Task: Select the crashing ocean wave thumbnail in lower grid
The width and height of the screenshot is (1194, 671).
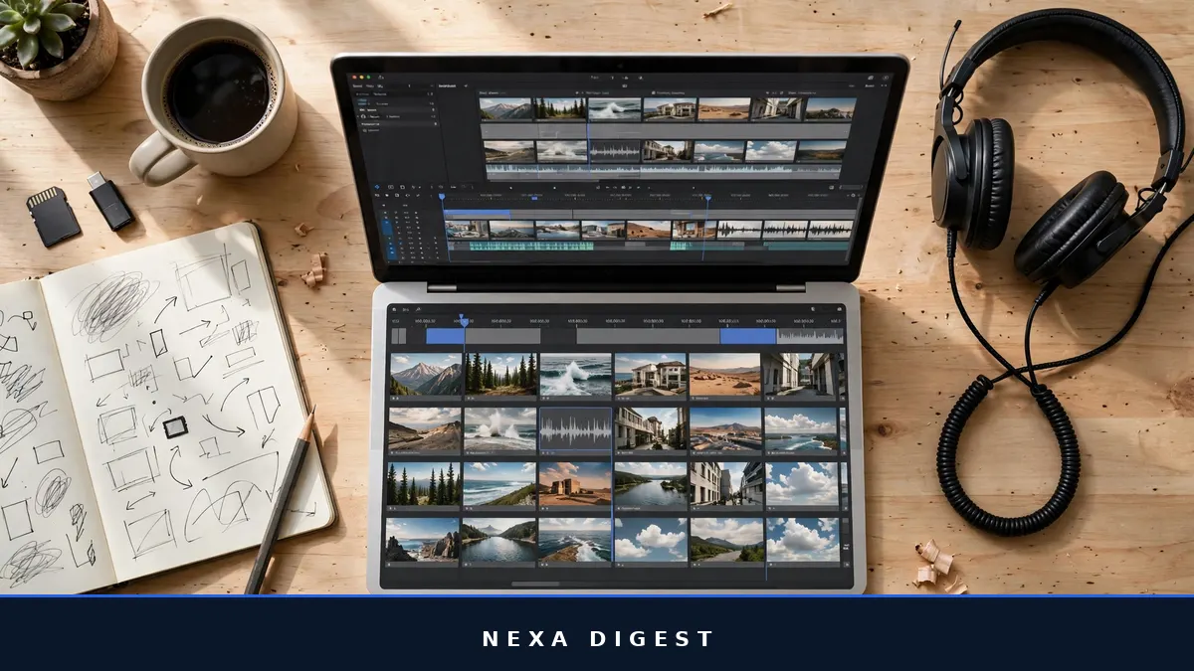Action: click(575, 375)
